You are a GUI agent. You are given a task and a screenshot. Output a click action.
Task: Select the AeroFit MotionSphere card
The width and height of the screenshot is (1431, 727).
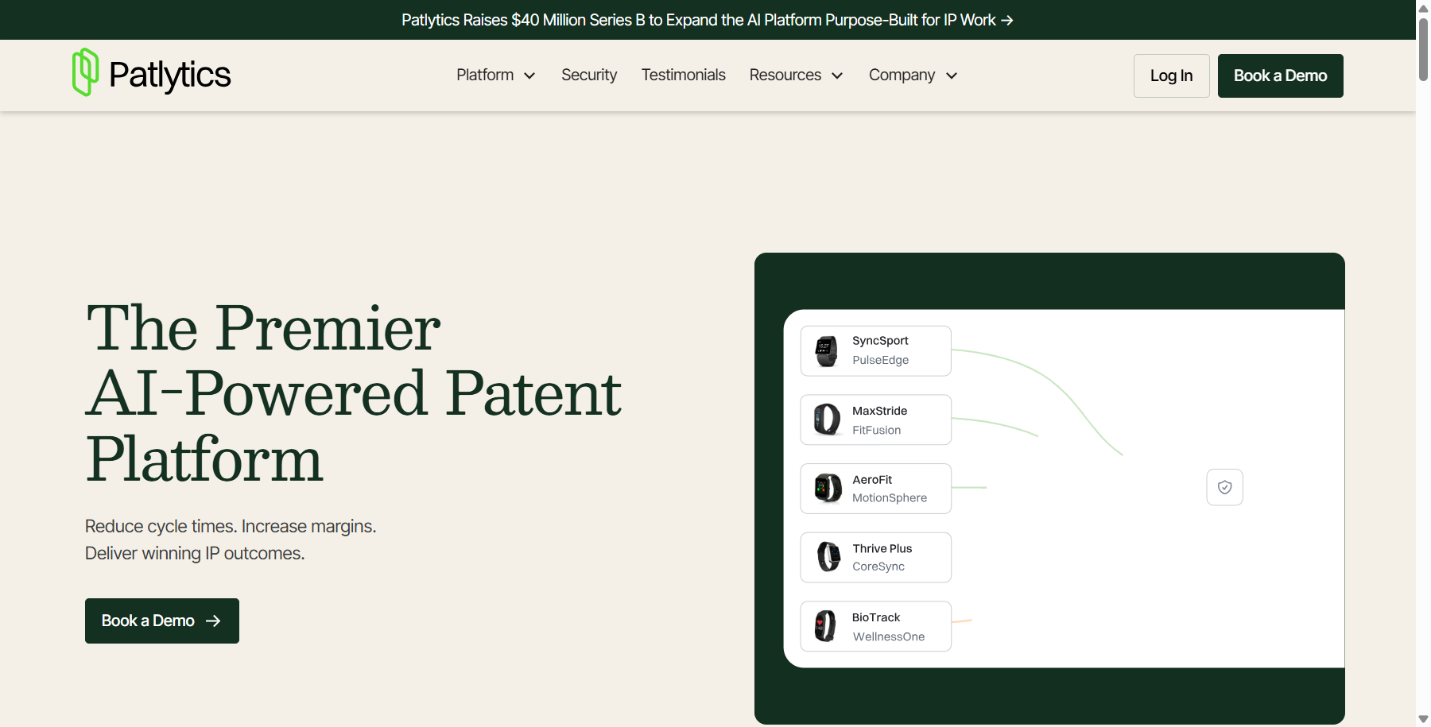point(876,489)
